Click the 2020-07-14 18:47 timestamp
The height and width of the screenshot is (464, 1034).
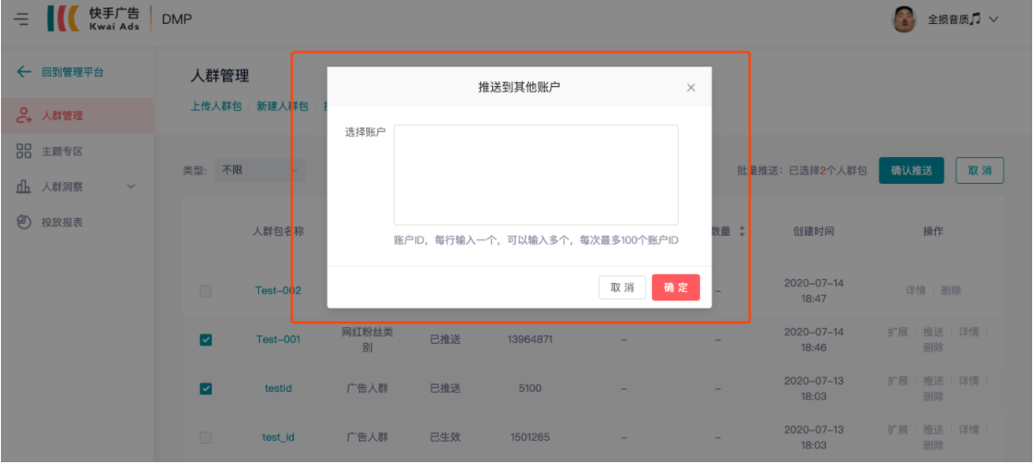point(814,290)
